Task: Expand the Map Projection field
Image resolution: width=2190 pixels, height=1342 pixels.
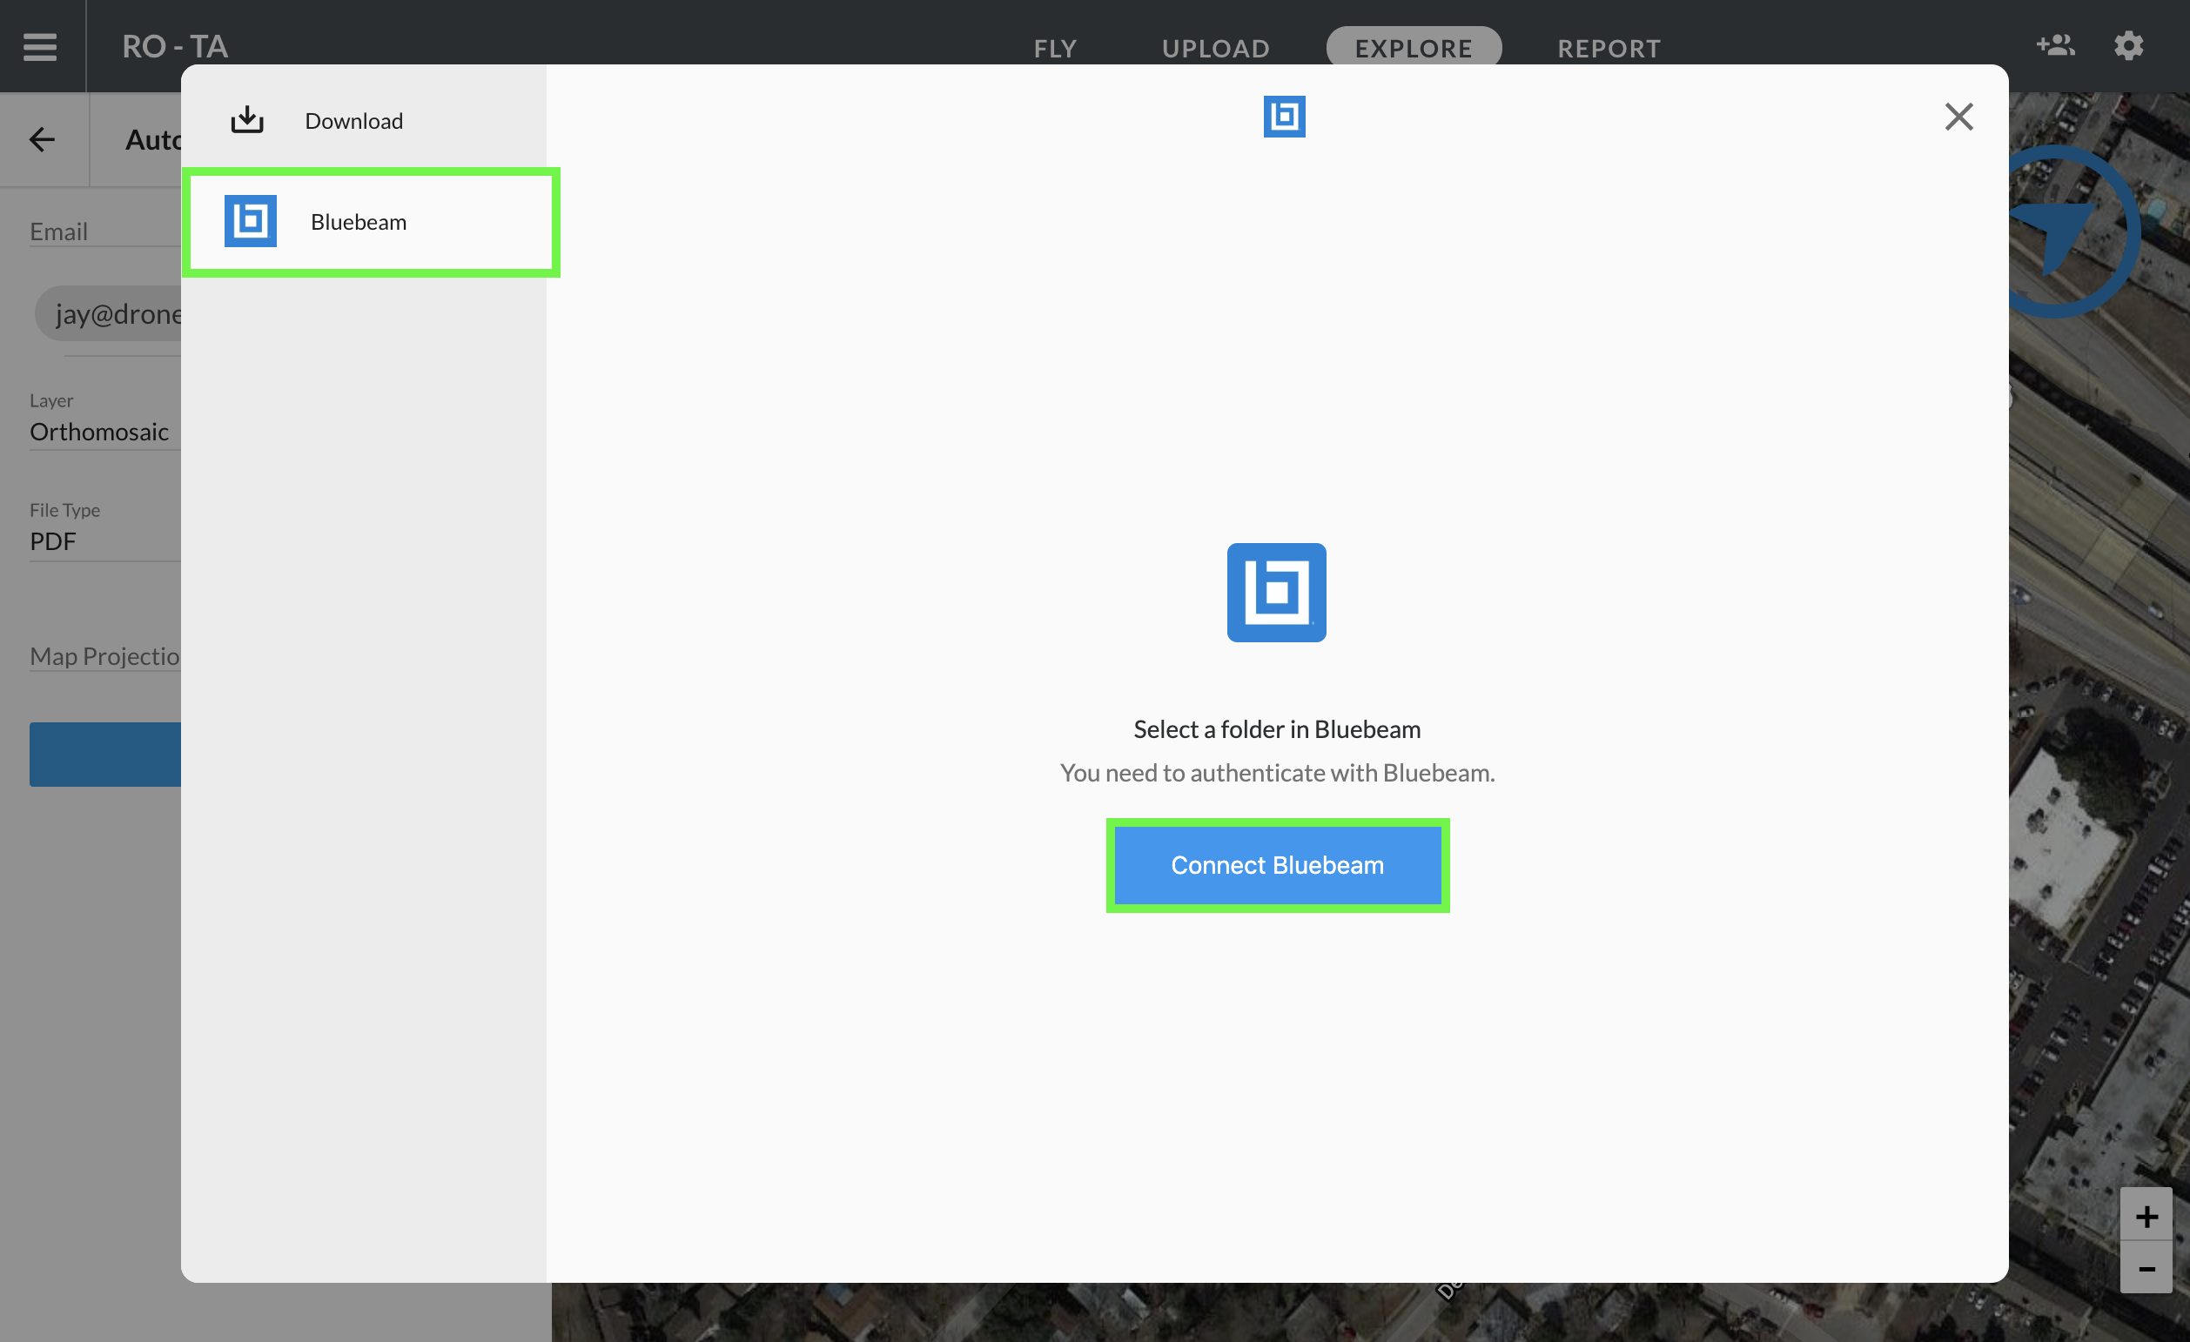Action: (x=104, y=656)
